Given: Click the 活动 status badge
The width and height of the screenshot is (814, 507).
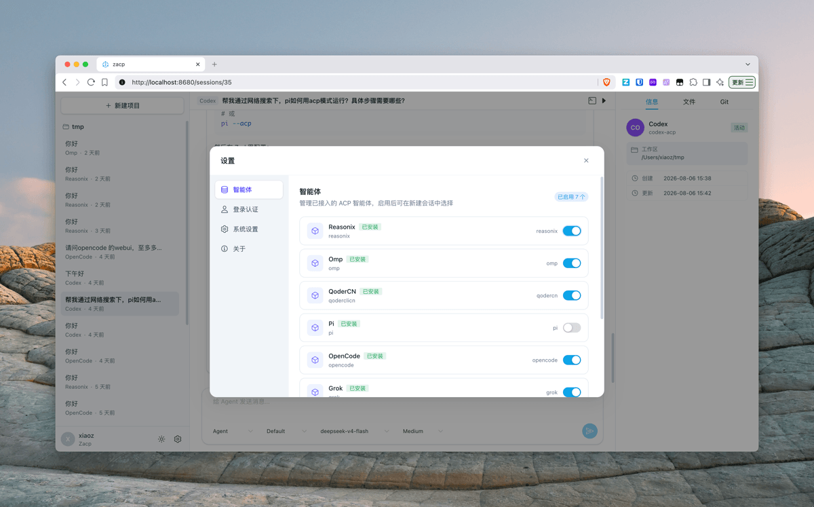Looking at the screenshot, I should click(739, 128).
